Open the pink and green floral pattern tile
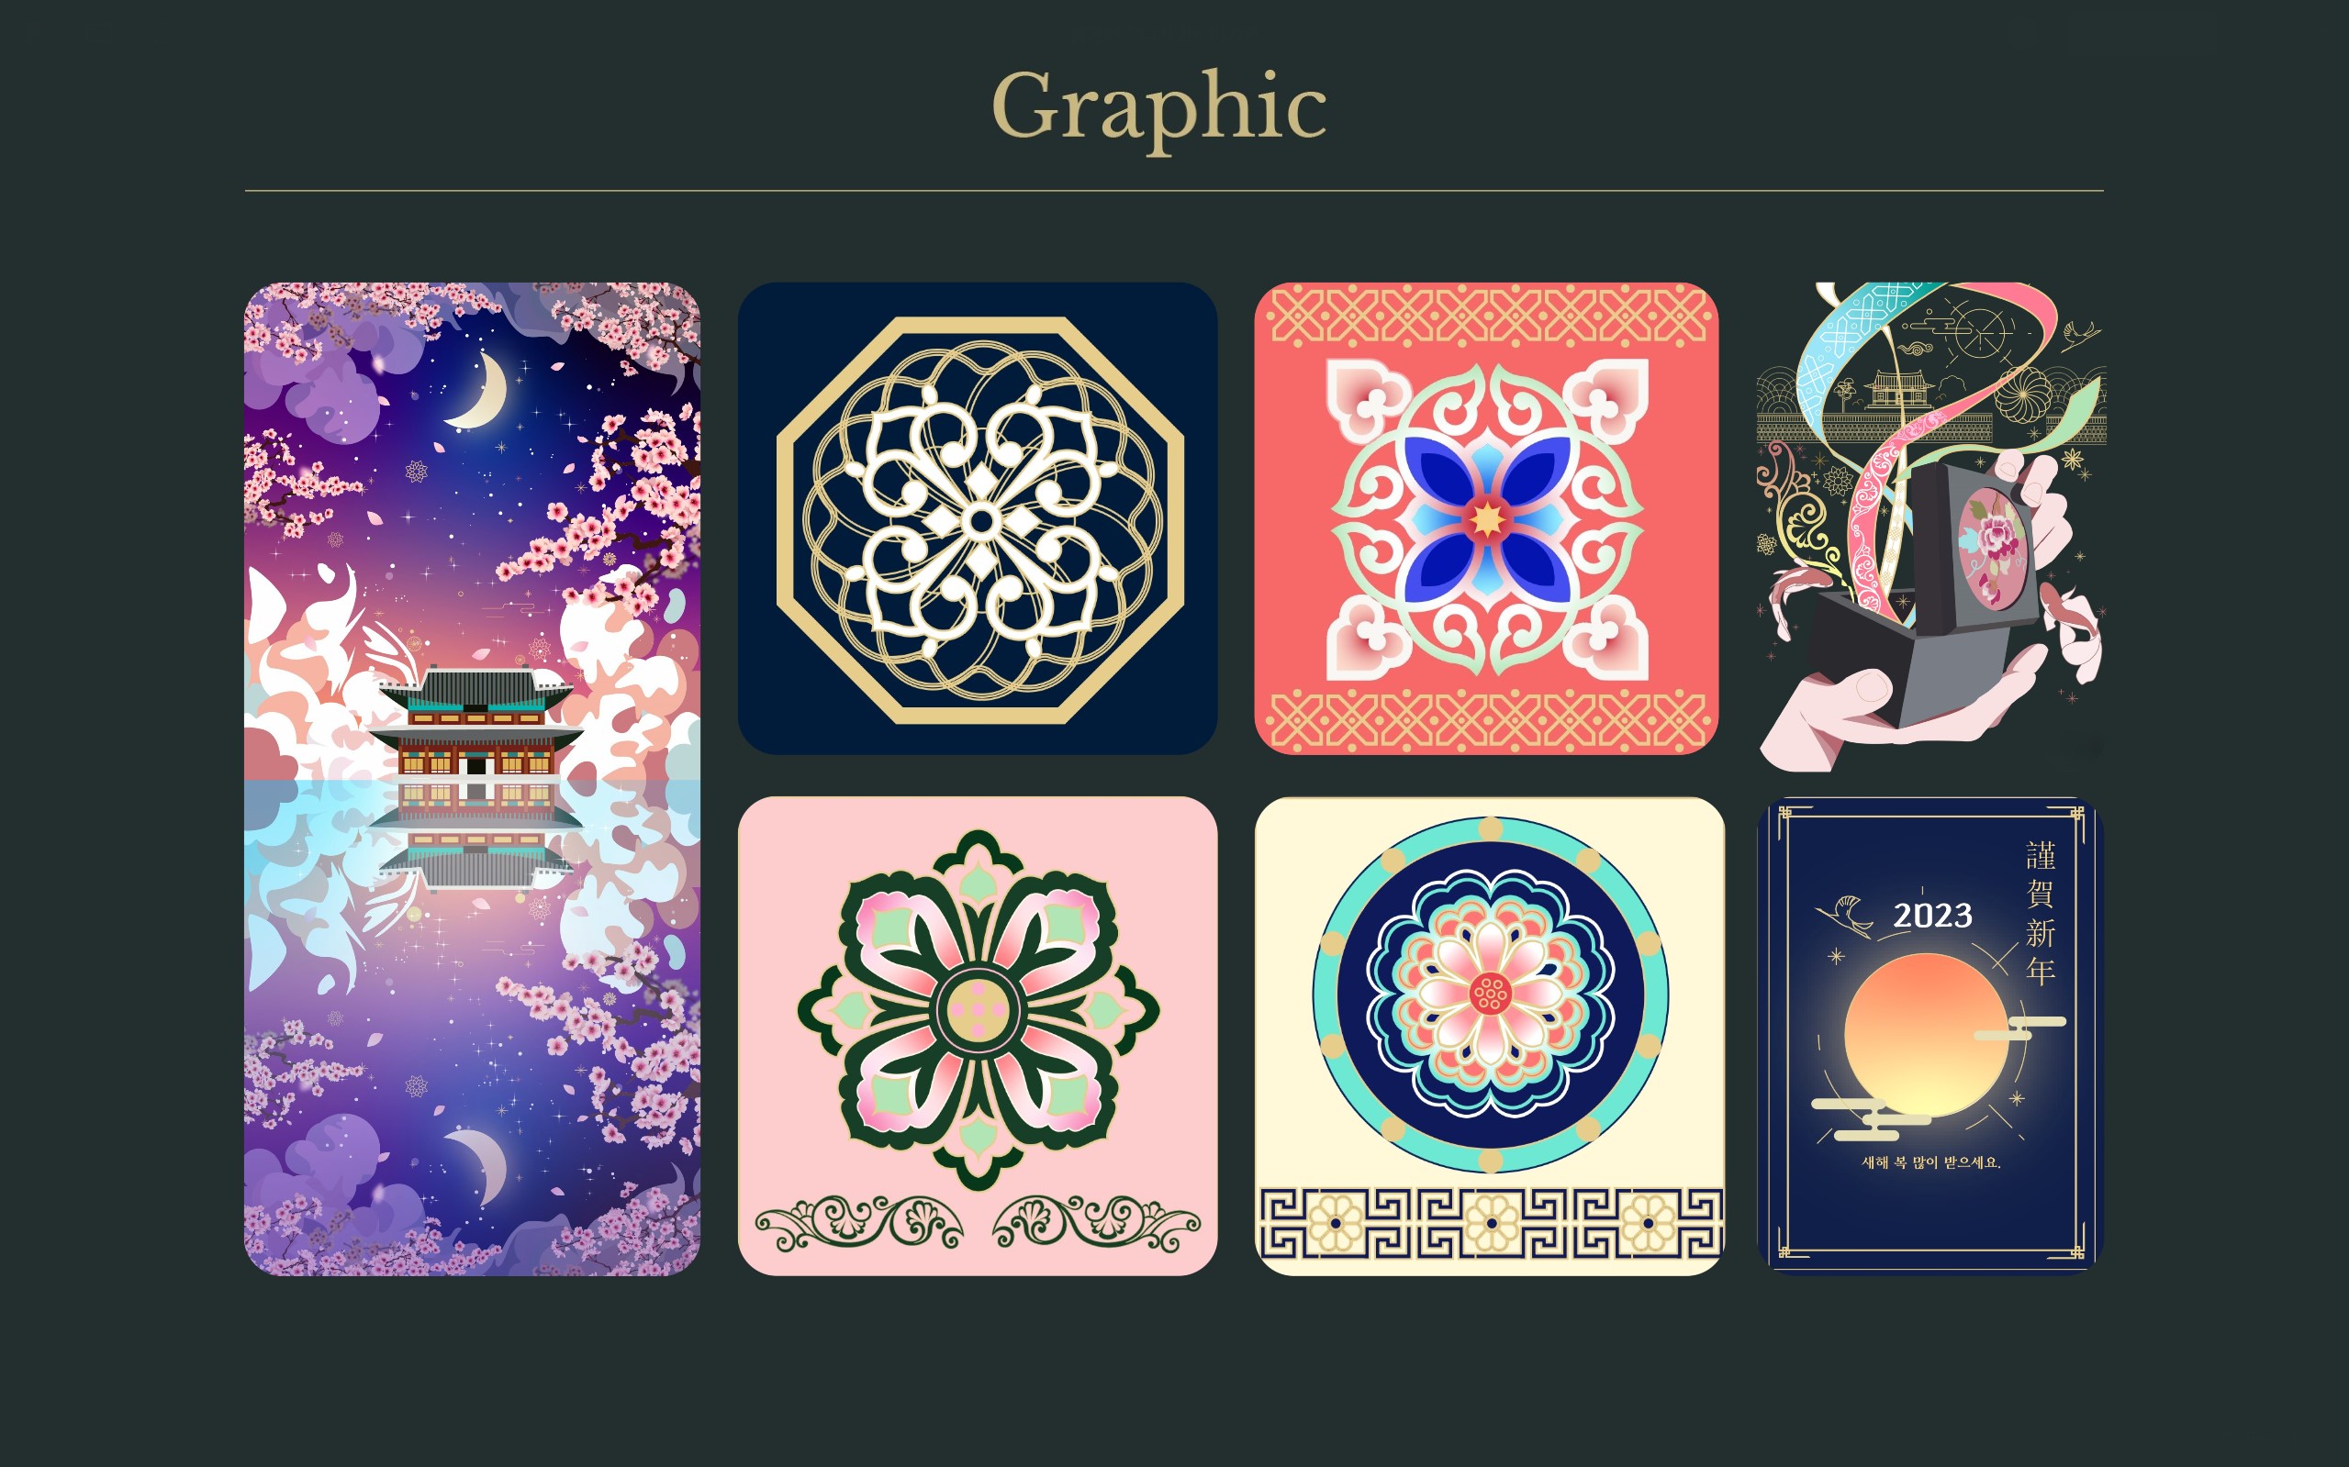The image size is (2349, 1467). [x=978, y=1035]
